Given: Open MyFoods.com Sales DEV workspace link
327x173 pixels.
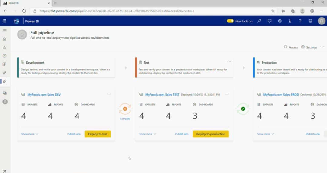Looking at the screenshot, I should (x=44, y=95).
